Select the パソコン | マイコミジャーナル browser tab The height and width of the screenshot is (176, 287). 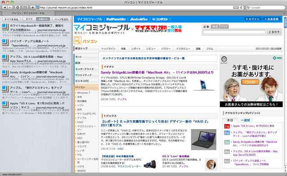click(x=28, y=13)
